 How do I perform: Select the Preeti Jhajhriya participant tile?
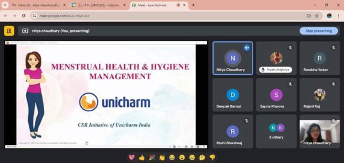click(276, 58)
